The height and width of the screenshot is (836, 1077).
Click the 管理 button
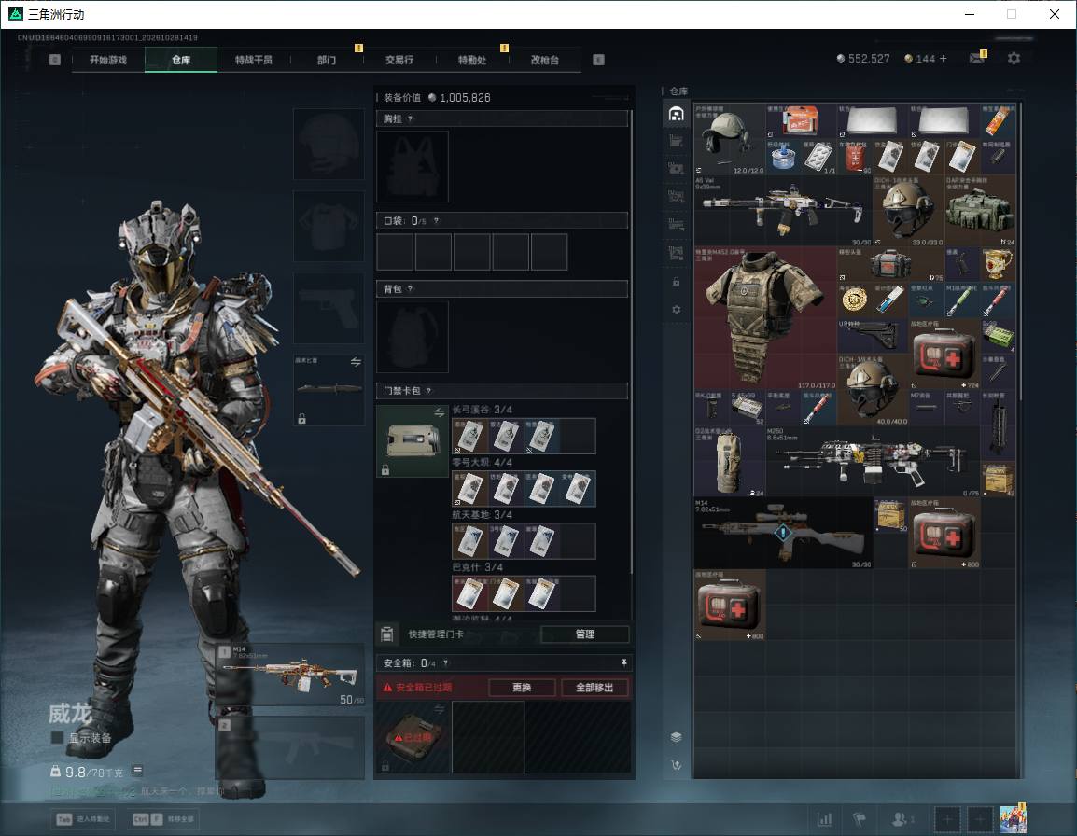pos(584,634)
